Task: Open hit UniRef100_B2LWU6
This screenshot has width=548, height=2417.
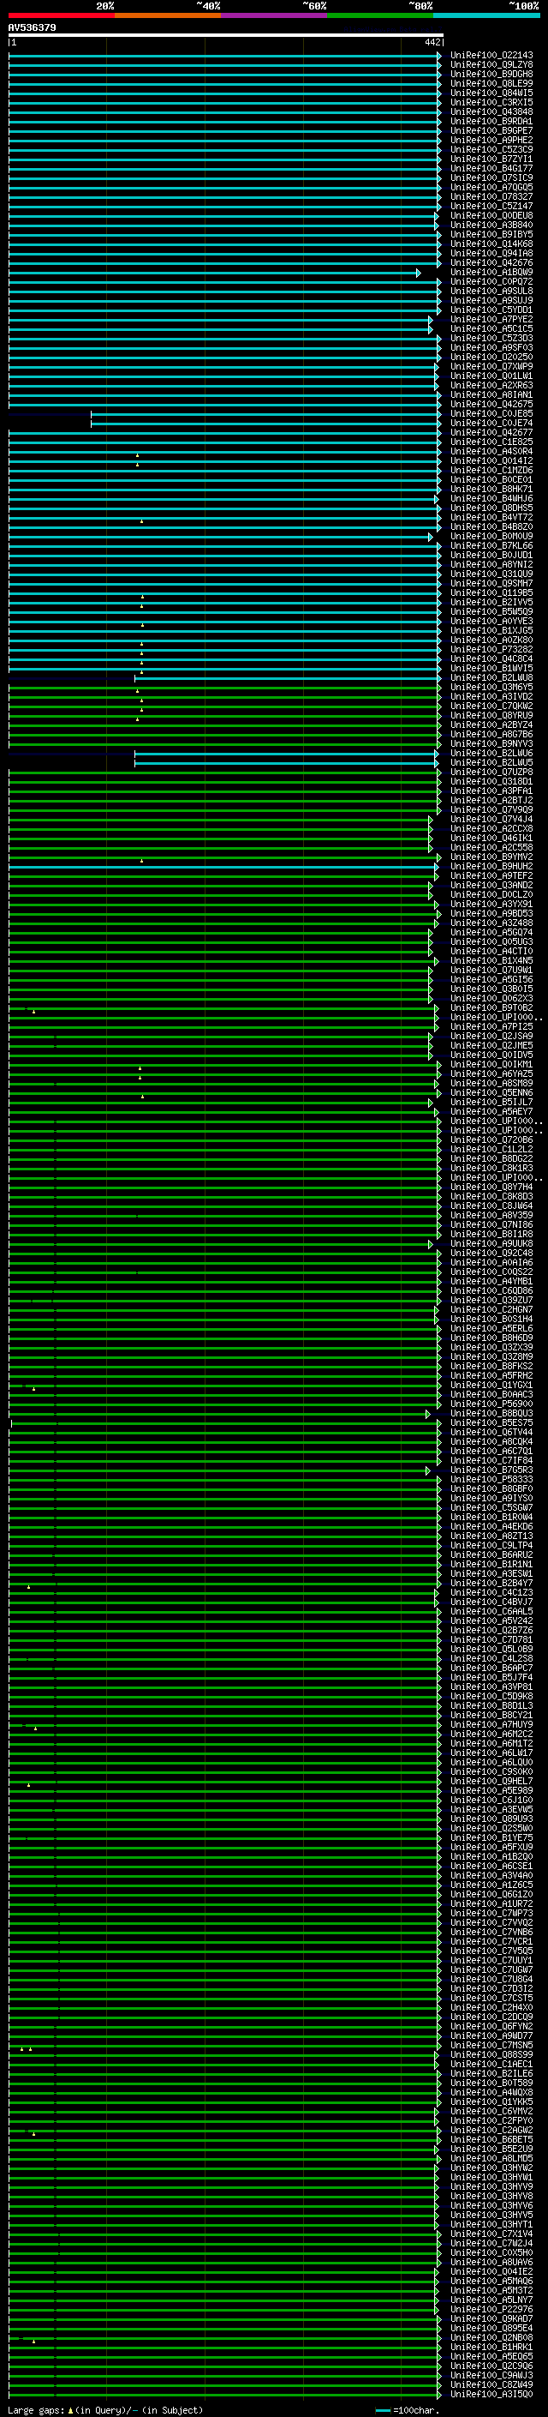Action: (491, 754)
